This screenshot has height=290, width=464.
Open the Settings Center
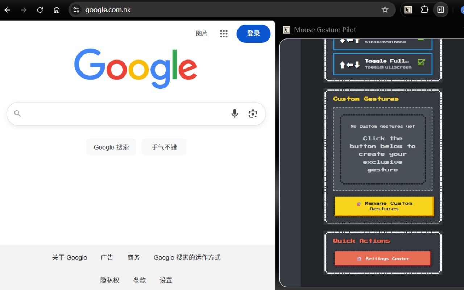pyautogui.click(x=383, y=258)
